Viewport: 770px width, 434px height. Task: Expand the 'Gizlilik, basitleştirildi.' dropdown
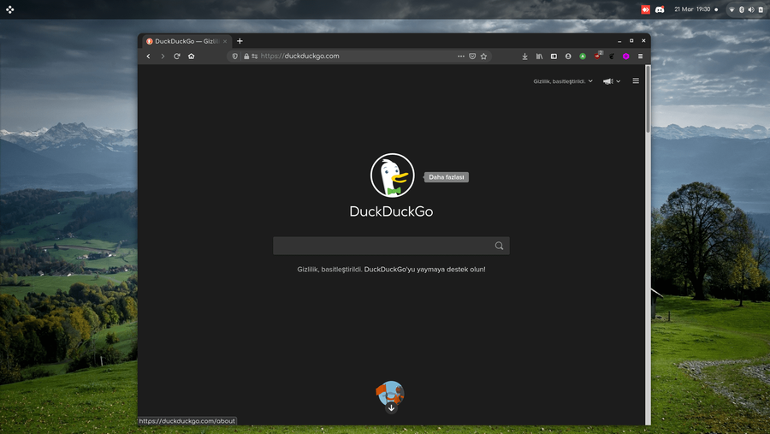[x=563, y=81]
